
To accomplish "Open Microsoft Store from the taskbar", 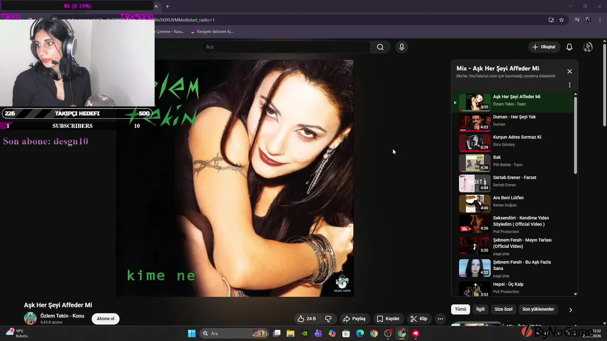I will [x=346, y=333].
